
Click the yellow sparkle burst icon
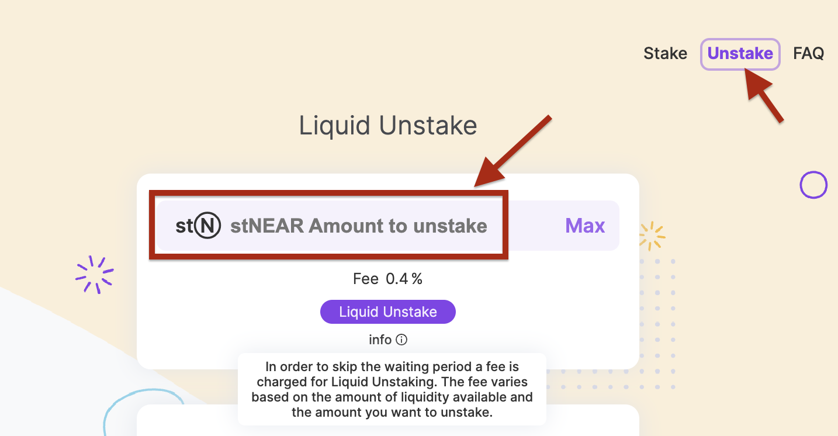coord(651,236)
